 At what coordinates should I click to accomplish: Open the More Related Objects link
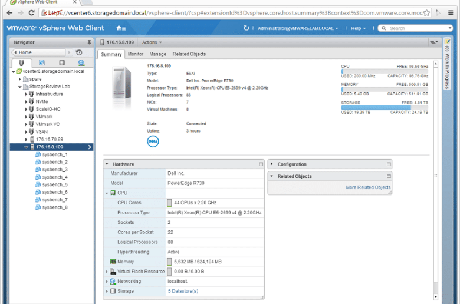[368, 187]
